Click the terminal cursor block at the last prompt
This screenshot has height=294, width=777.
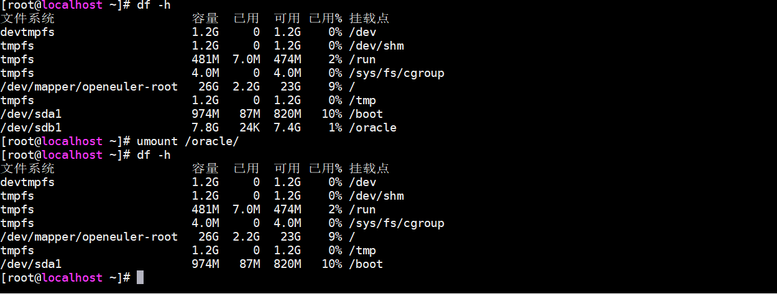point(140,277)
